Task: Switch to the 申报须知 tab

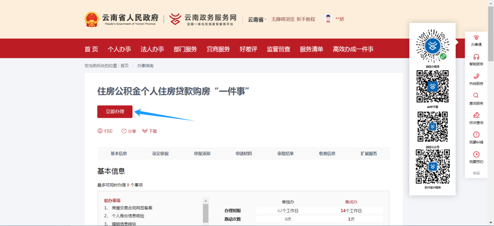Action: (x=202, y=154)
